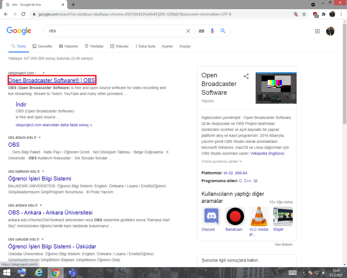Open the 'Open Broadcaster Software® | OBS' result

coord(52,80)
